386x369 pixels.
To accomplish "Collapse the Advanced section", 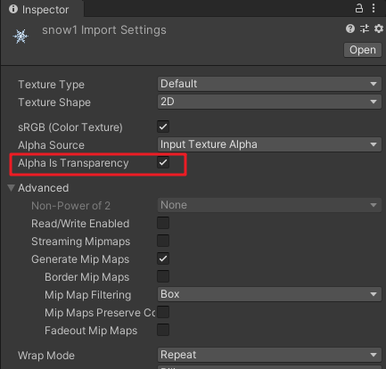I will 12,188.
